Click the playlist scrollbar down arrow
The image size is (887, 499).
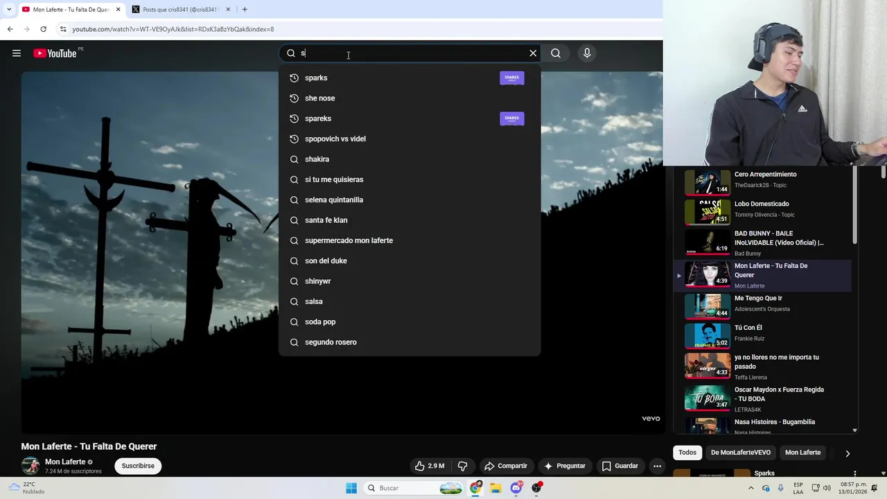point(854,430)
